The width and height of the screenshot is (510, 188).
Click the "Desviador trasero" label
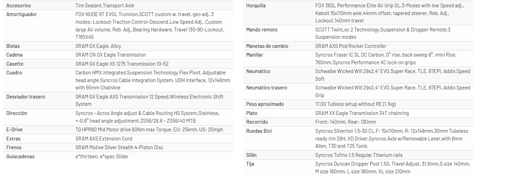click(x=25, y=97)
